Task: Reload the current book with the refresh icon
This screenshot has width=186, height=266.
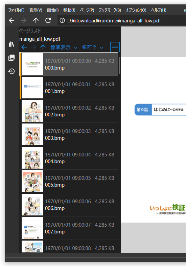Action: point(48,20)
